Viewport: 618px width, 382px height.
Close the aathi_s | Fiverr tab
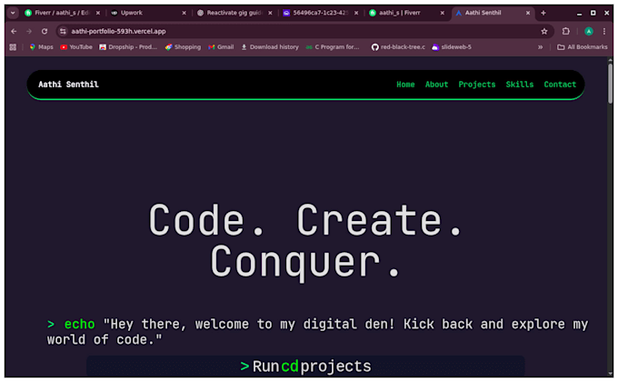443,13
